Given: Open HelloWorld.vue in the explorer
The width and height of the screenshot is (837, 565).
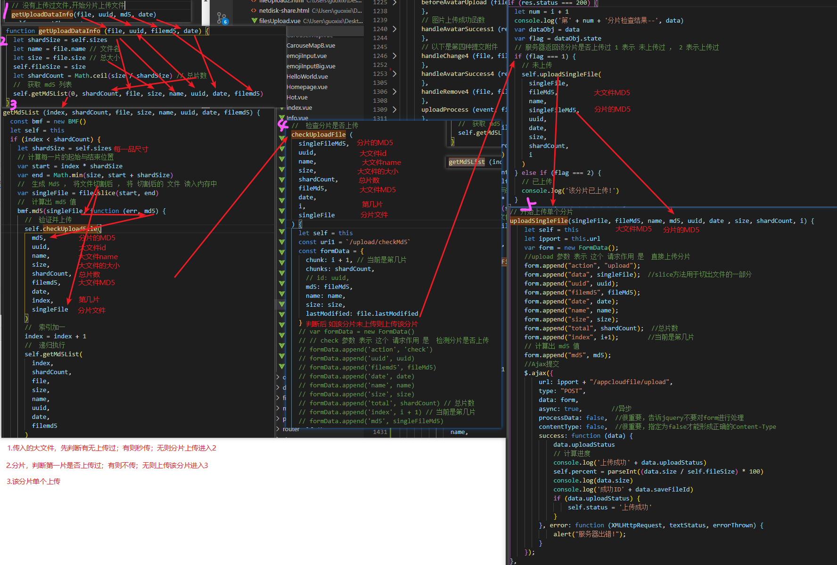Looking at the screenshot, I should (307, 77).
